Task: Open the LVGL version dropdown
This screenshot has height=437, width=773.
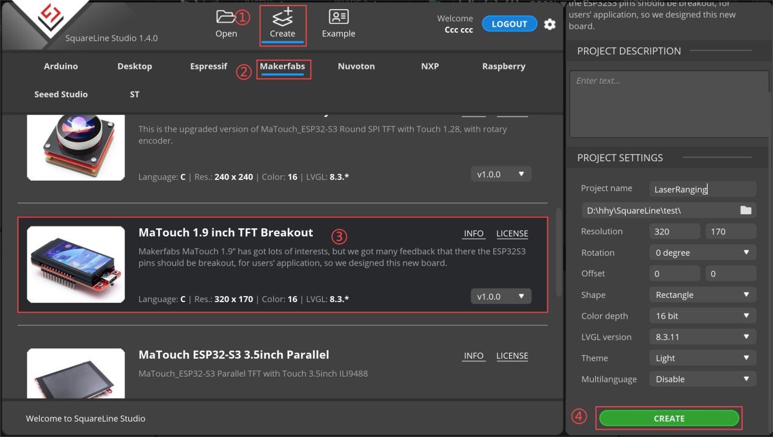Action: 703,337
